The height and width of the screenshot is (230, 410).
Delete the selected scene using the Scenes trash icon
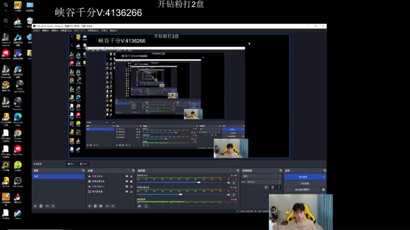(41, 206)
